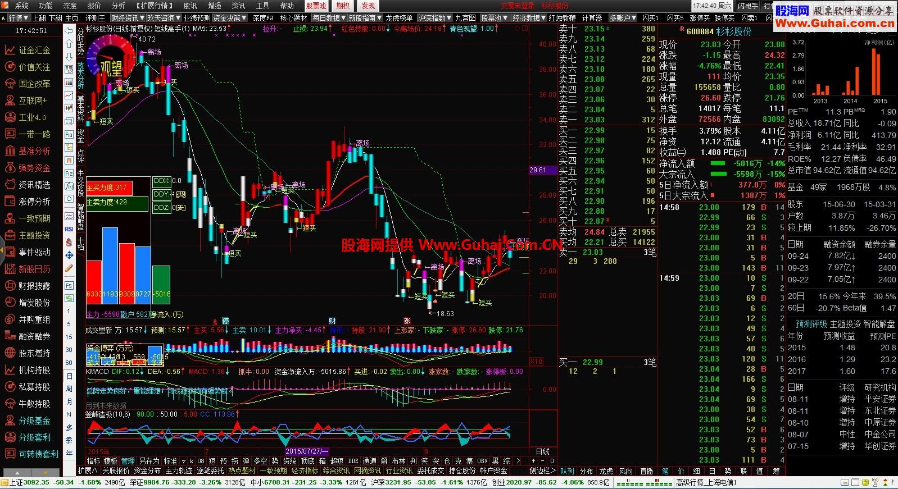Screen dimensions: 898x489
Task: Expand the 玖天咨询 dropdown
Action: [164, 18]
